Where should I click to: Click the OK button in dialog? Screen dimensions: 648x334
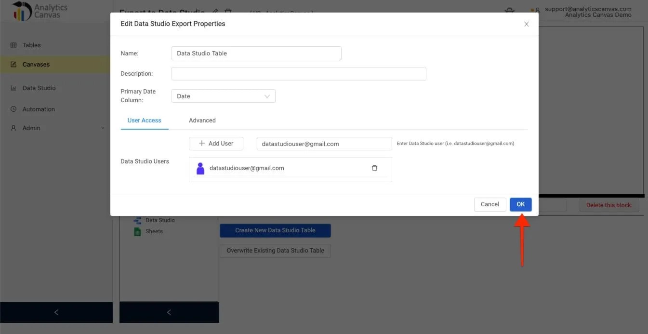pos(520,204)
